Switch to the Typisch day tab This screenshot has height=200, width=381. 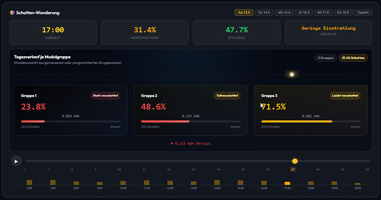pyautogui.click(x=363, y=12)
